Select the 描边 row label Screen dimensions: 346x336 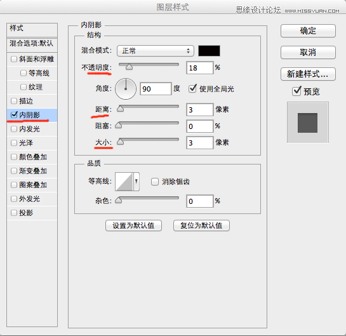[26, 101]
